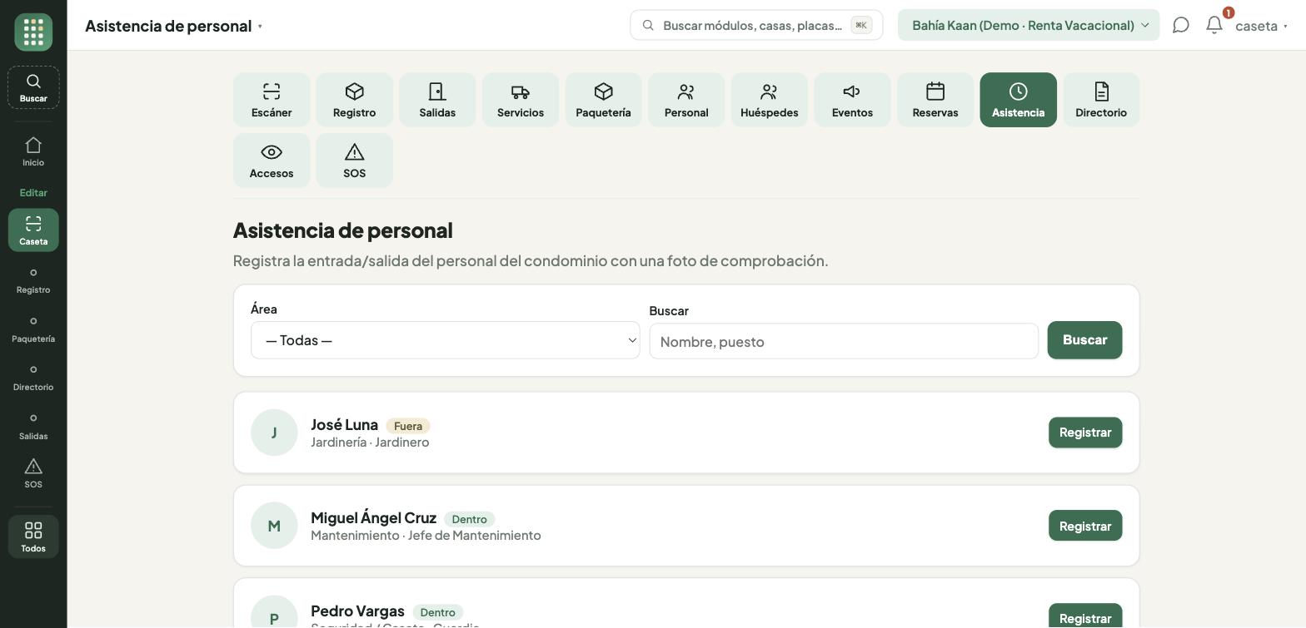Screen dimensions: 1306x628
Task: Show all modules with Todos icon
Action: (x=33, y=537)
